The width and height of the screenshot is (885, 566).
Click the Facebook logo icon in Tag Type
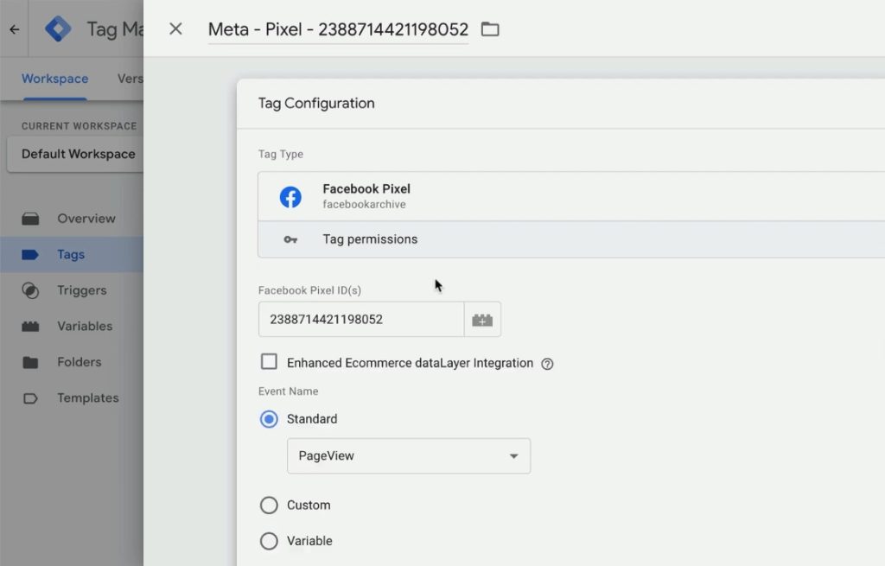point(290,197)
